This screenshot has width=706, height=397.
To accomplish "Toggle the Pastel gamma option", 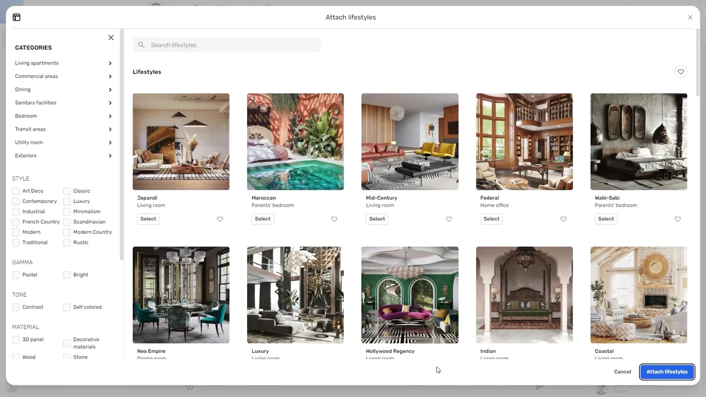I will [16, 275].
